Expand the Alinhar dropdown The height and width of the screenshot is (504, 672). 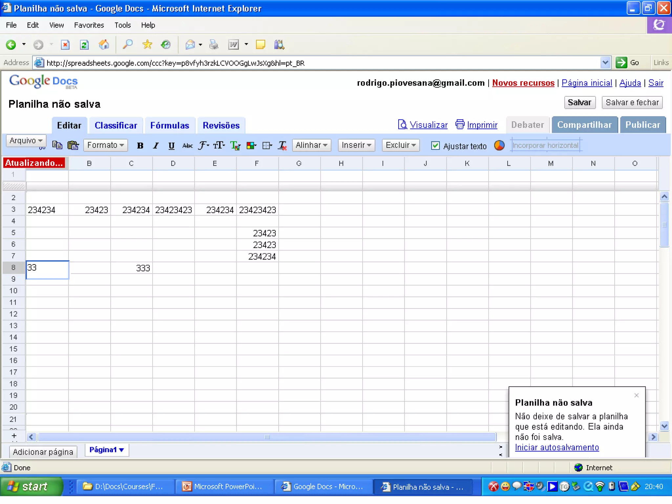311,145
